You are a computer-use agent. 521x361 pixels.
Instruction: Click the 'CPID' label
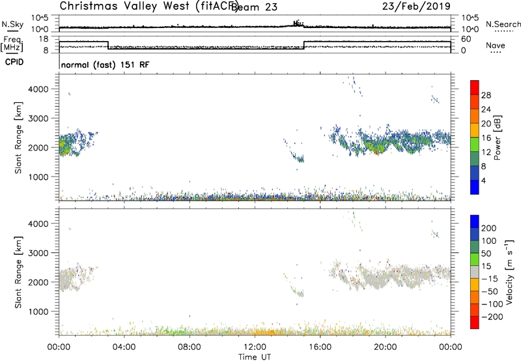[14, 62]
